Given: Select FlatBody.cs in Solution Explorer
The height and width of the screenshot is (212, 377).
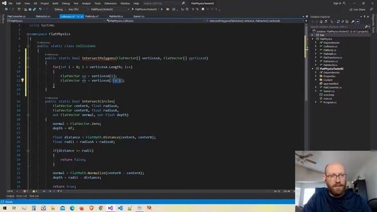Looking at the screenshot, I should click(x=330, y=50).
